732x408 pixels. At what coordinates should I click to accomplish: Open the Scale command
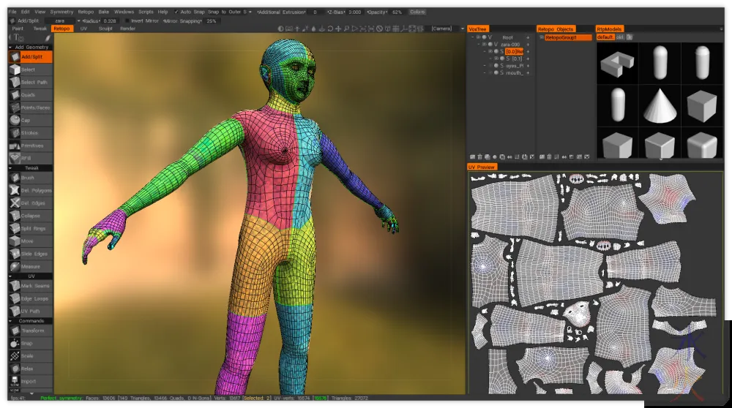[30, 356]
